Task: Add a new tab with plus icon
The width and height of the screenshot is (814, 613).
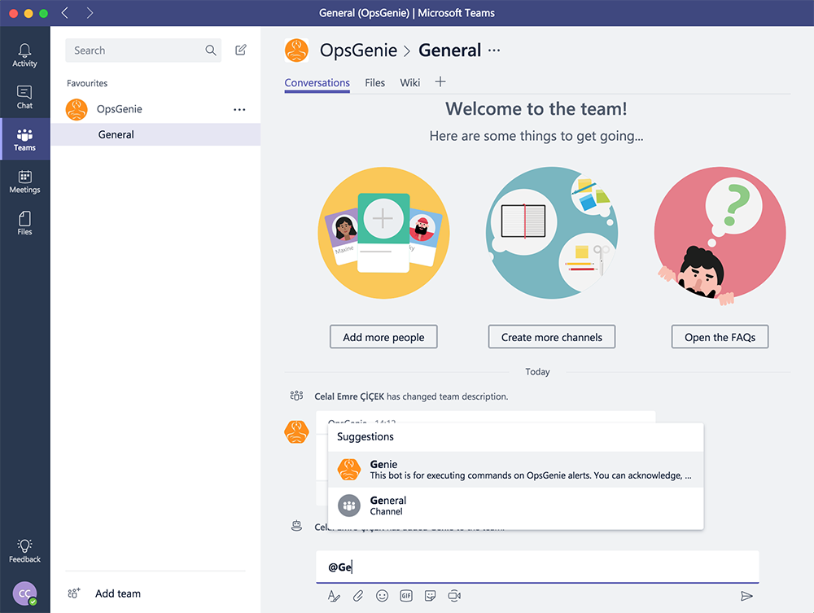Action: pos(440,82)
